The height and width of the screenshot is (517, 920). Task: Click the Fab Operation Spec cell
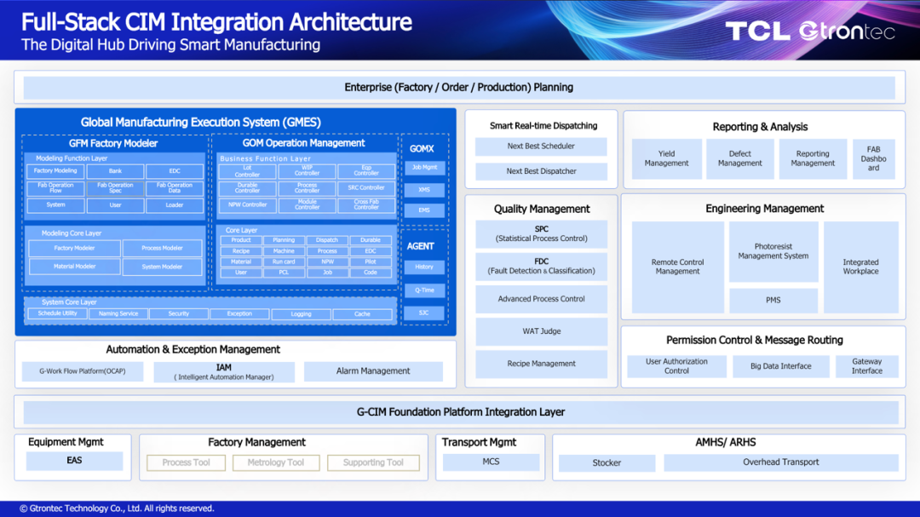click(x=115, y=188)
